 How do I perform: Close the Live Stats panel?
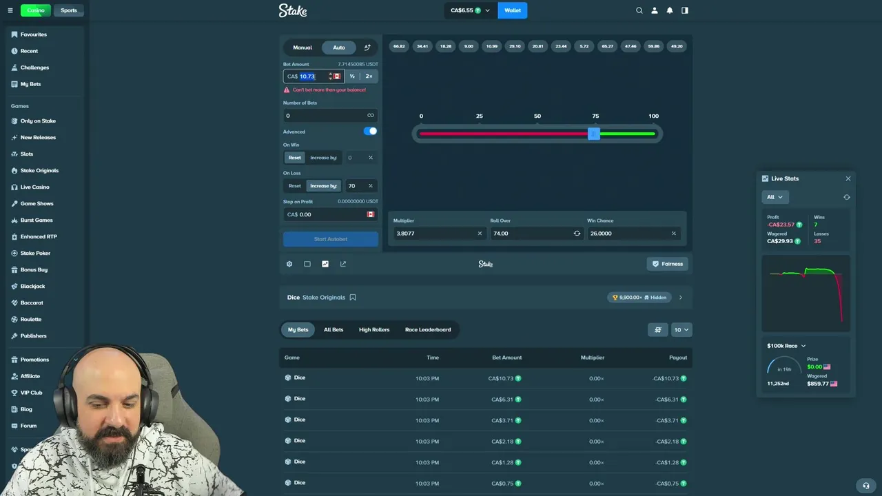[848, 178]
